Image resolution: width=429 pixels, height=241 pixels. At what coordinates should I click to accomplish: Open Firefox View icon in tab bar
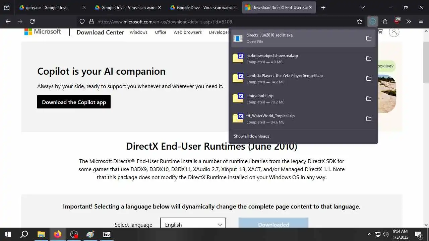click(7, 7)
